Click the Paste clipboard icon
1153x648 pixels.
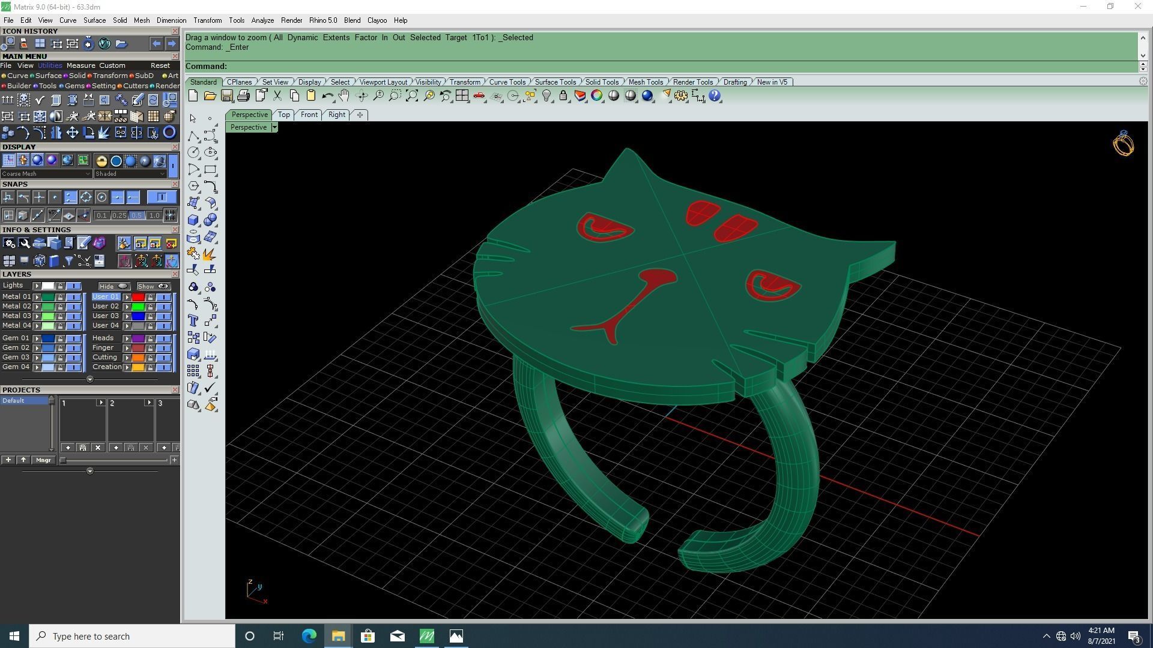point(311,96)
